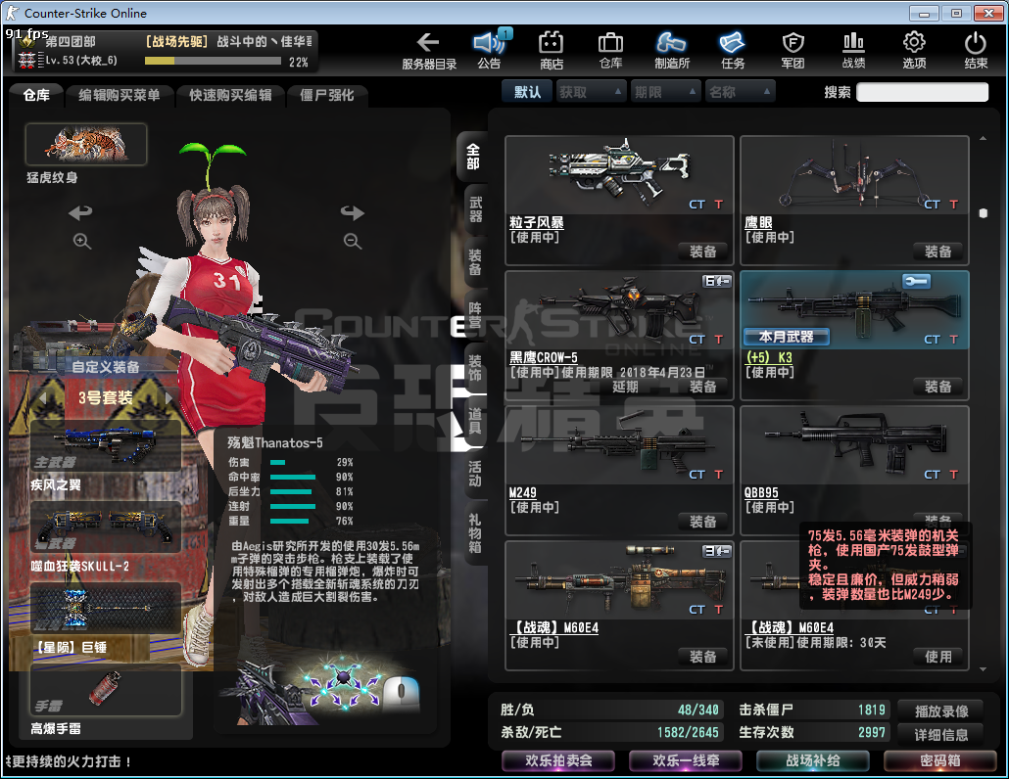Toggle CT team on the 鹰眼 card

(932, 205)
